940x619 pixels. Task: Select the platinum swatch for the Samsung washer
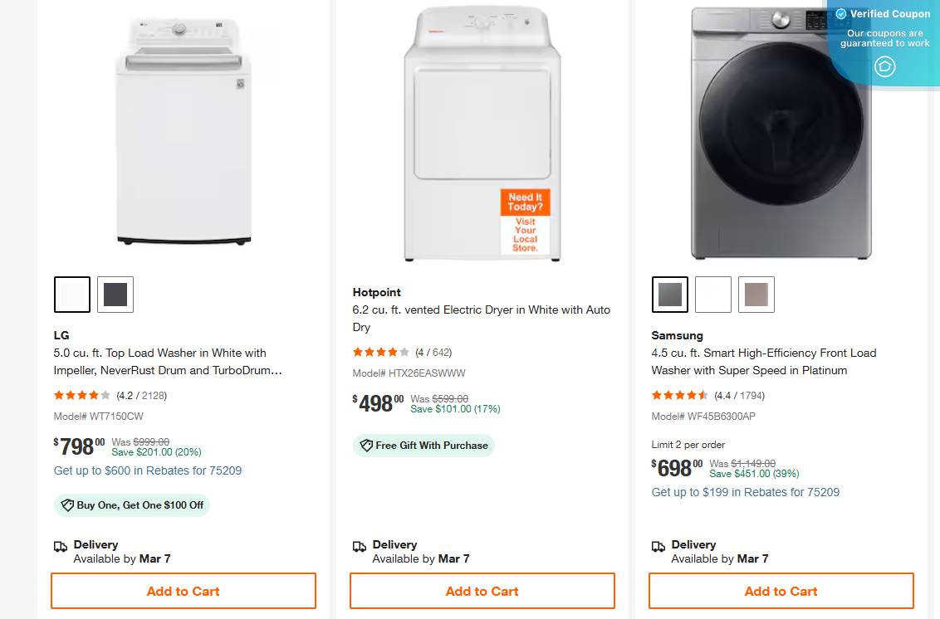click(x=670, y=294)
